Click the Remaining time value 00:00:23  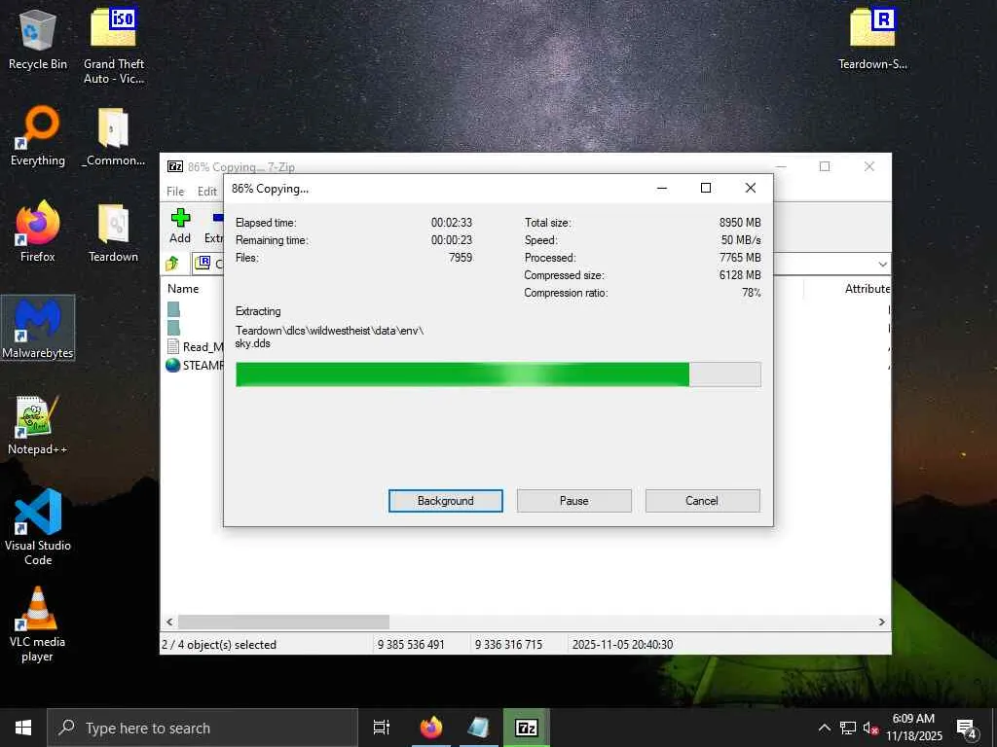coord(452,240)
